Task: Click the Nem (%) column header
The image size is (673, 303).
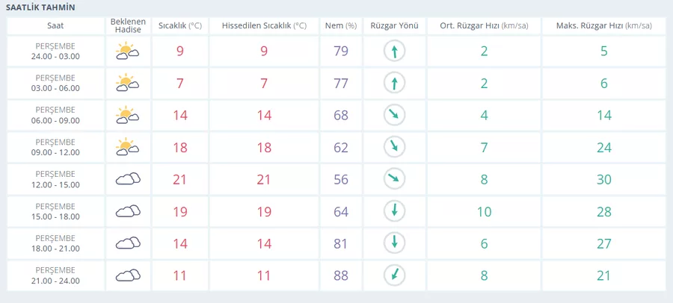Action: 340,25
